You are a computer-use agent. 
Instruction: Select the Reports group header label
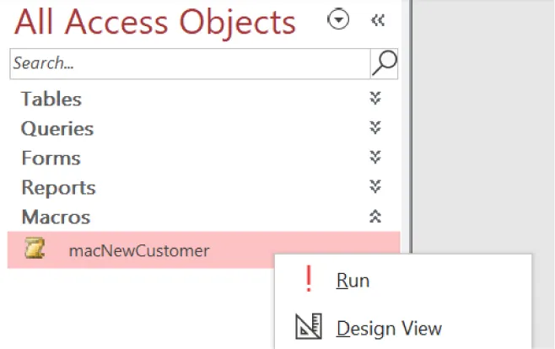coord(58,188)
